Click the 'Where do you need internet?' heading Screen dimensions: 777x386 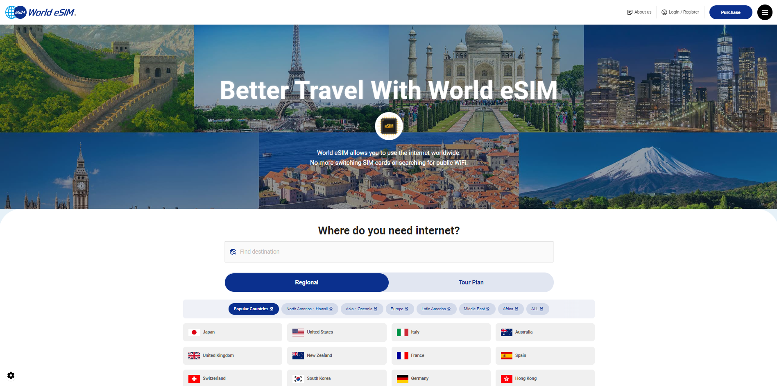[389, 231]
